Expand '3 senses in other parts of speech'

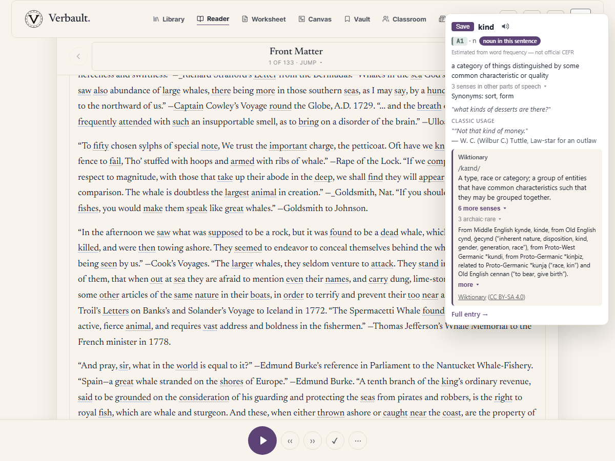pos(499,87)
